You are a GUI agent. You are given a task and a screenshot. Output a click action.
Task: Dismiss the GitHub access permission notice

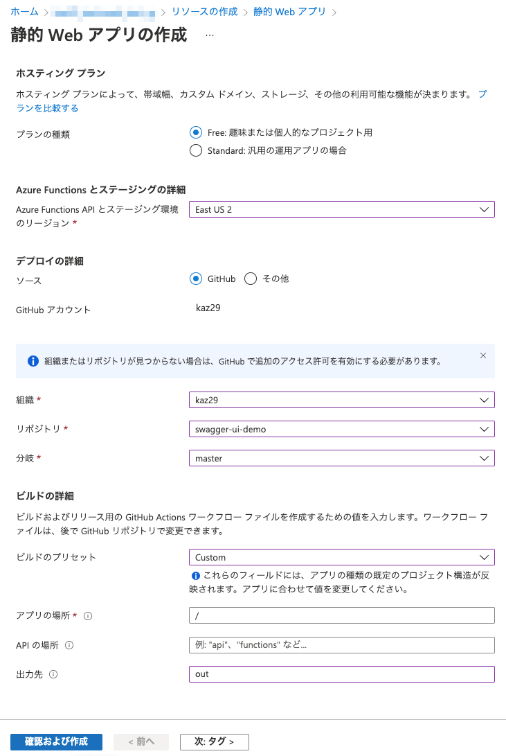tap(483, 355)
